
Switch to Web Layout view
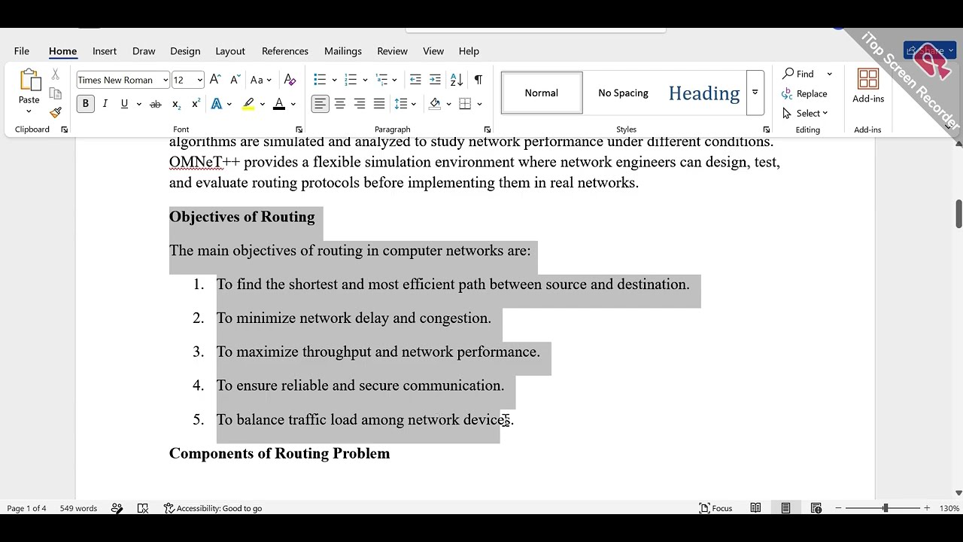816,508
